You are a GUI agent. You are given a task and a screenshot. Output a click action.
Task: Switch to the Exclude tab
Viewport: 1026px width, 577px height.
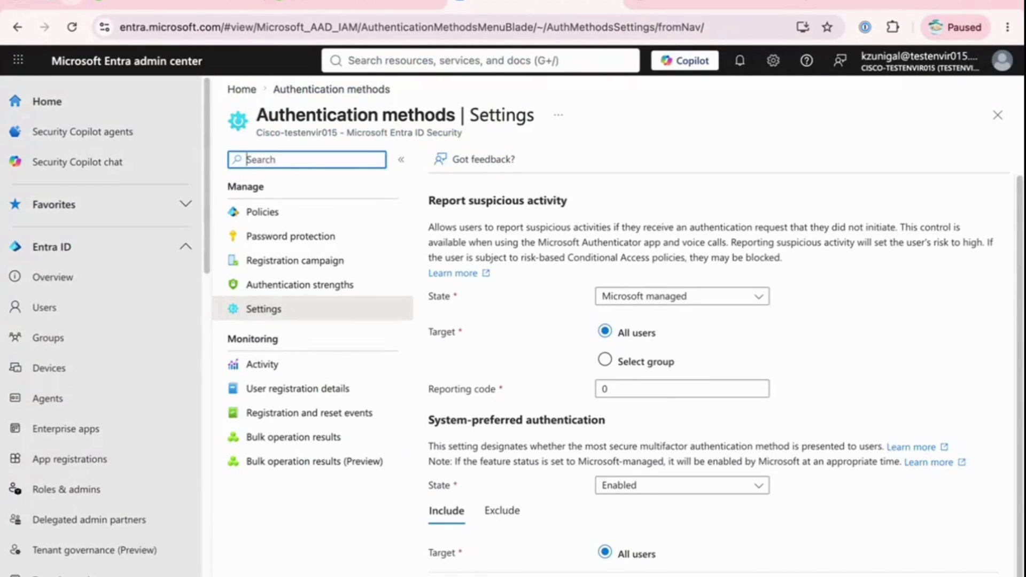tap(502, 510)
